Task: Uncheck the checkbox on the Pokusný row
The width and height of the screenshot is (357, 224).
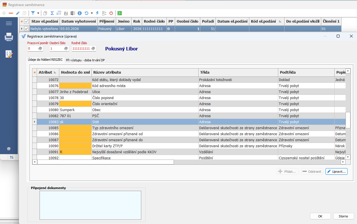Action: click(x=26, y=29)
